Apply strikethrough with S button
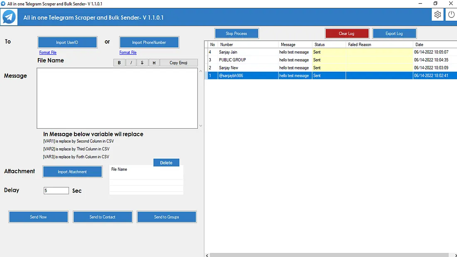 coord(142,63)
